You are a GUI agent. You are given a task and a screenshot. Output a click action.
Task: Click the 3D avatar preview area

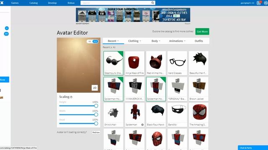point(79,65)
